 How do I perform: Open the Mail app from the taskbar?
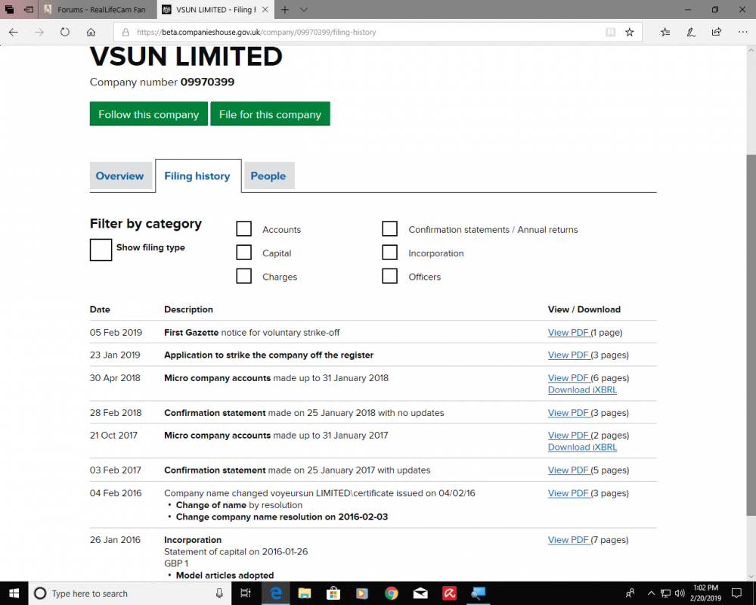pyautogui.click(x=420, y=593)
